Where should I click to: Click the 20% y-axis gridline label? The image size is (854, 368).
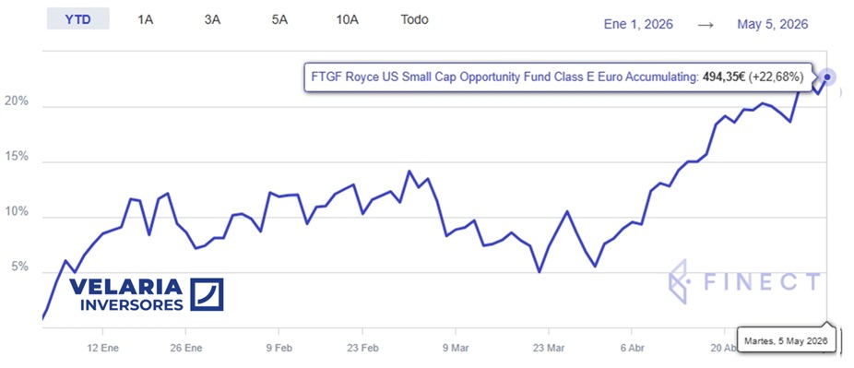click(15, 101)
